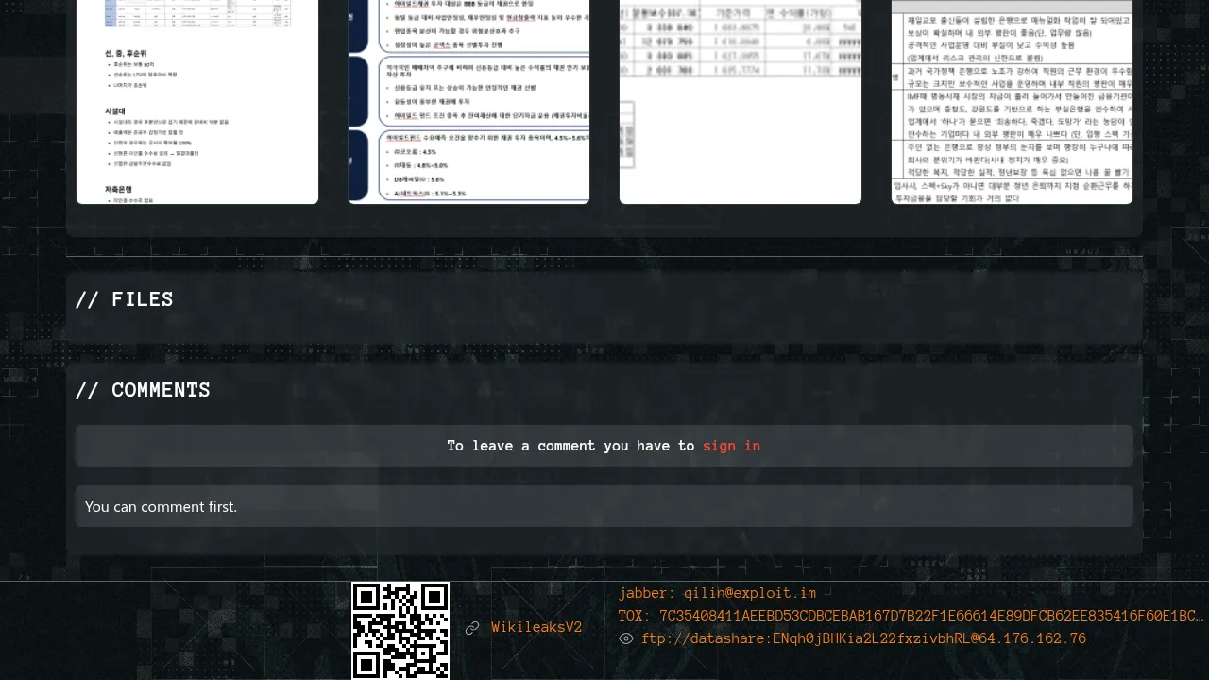Open the WikileaksV2 footer link

point(536,628)
